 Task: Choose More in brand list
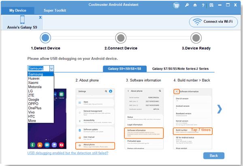(x=40, y=121)
